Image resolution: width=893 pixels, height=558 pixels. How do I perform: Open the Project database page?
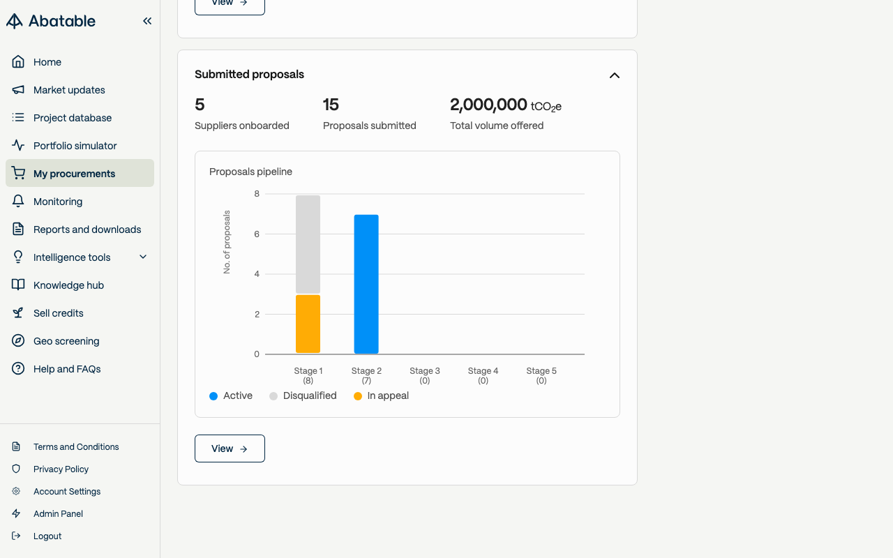pyautogui.click(x=73, y=118)
